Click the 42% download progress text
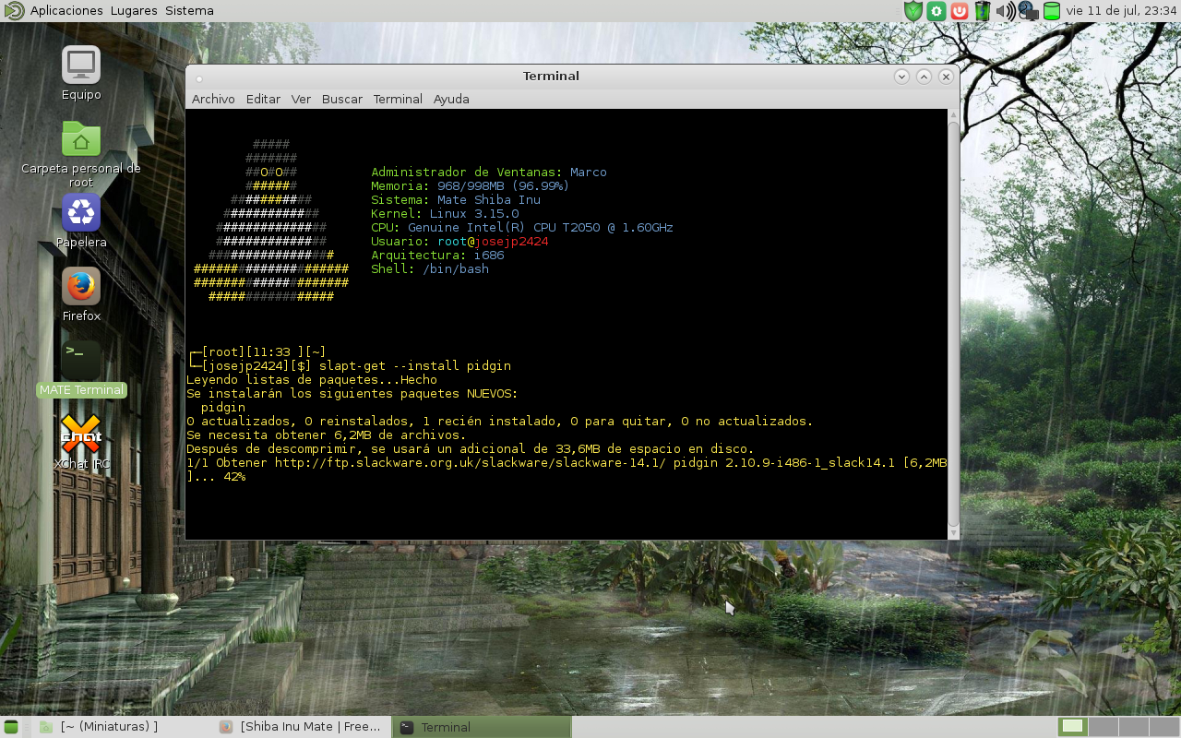This screenshot has height=738, width=1181. point(234,477)
